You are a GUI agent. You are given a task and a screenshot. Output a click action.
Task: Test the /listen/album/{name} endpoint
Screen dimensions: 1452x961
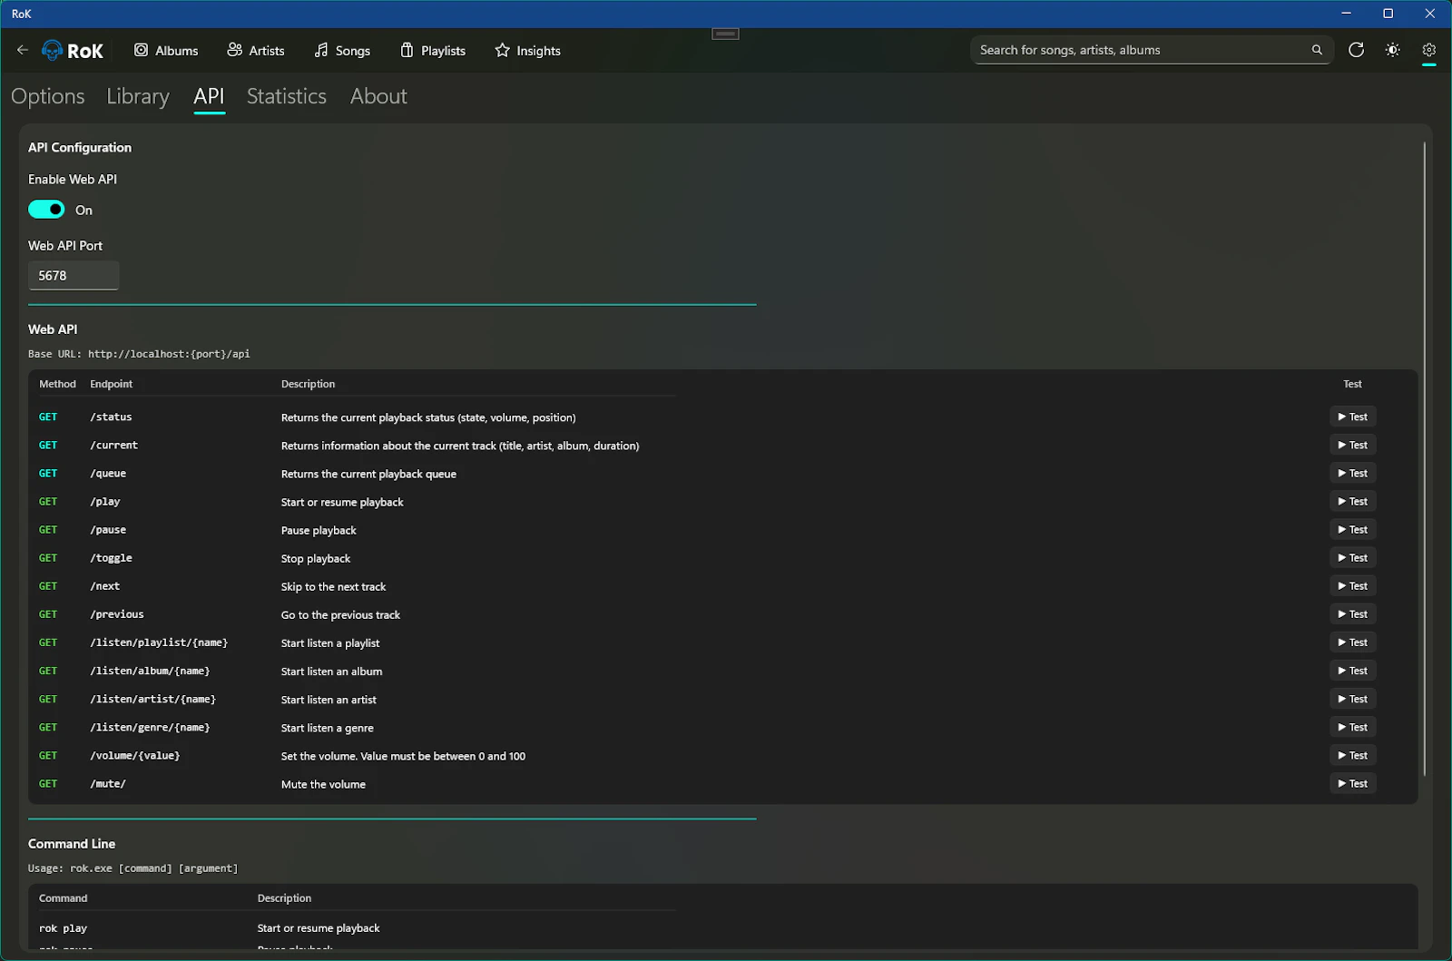(1352, 670)
